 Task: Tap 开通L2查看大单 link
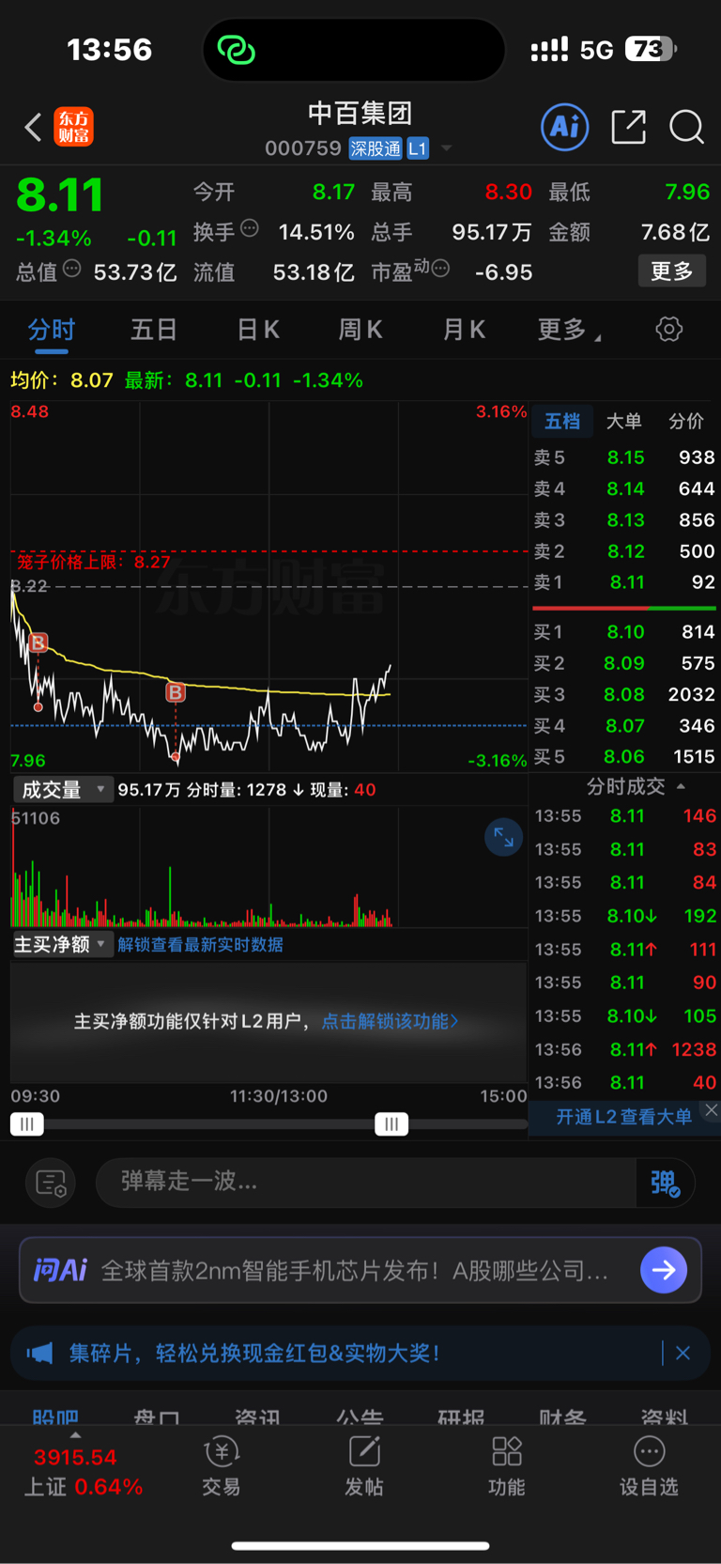pos(623,1116)
